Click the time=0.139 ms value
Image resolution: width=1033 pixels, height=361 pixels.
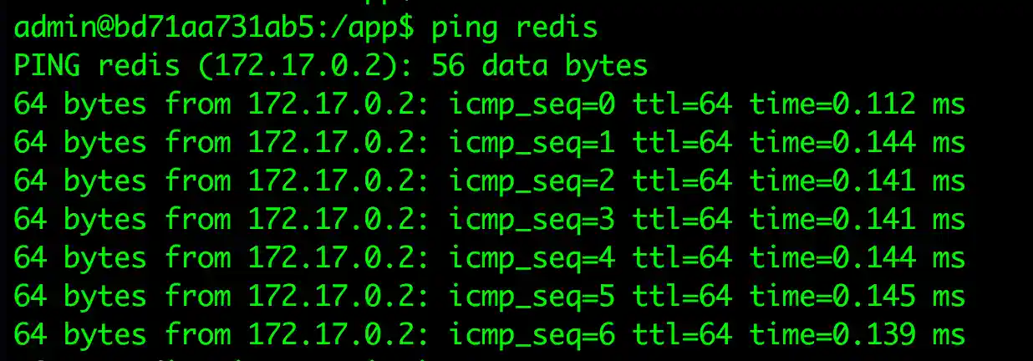click(857, 335)
